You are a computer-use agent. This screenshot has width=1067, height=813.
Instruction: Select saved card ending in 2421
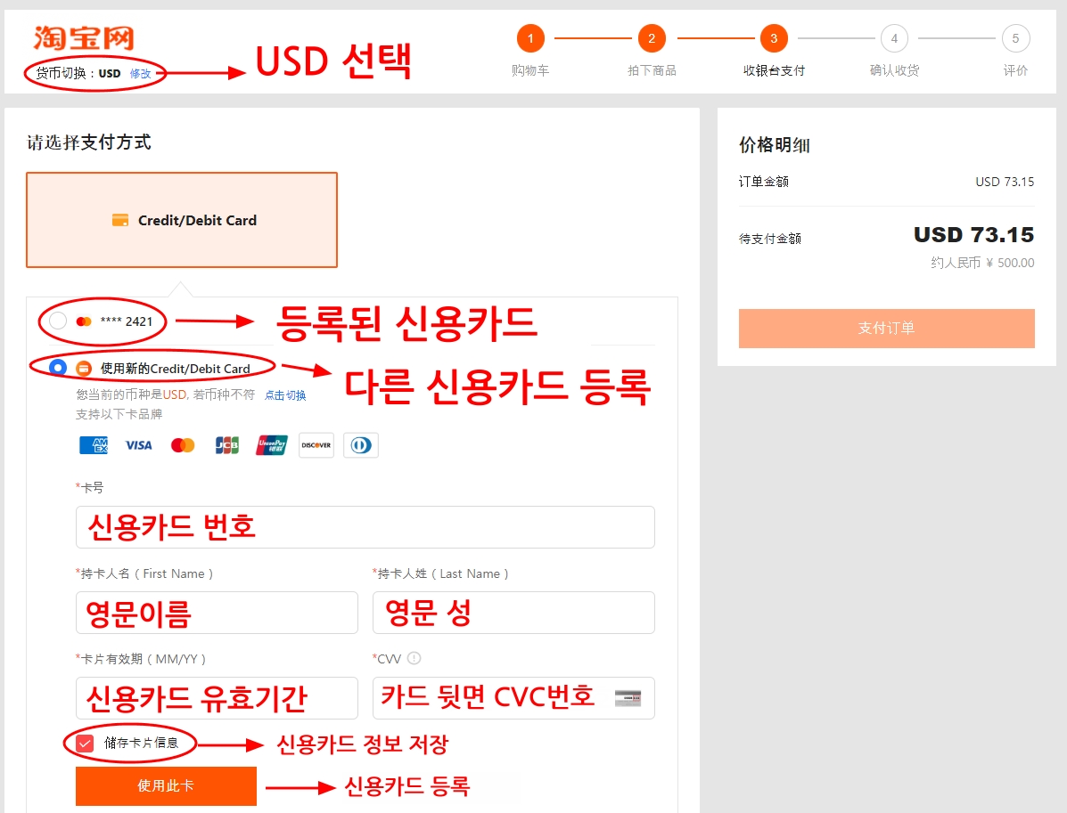[58, 321]
